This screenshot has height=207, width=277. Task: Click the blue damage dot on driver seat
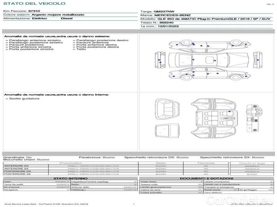229,111
